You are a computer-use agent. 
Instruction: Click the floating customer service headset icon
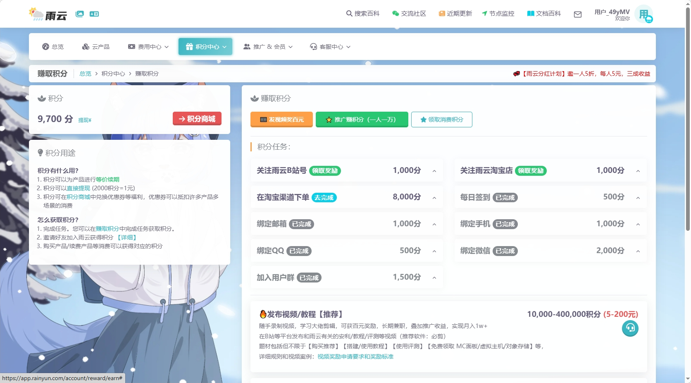tap(630, 328)
